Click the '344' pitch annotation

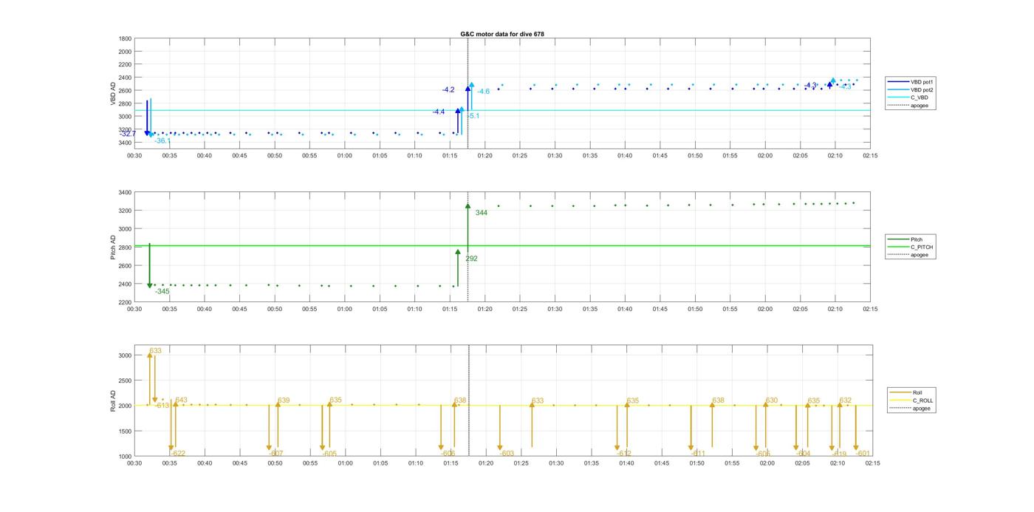coord(482,213)
